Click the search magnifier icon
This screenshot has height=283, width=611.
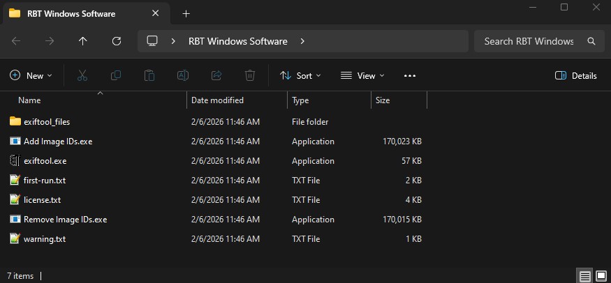[x=591, y=41]
